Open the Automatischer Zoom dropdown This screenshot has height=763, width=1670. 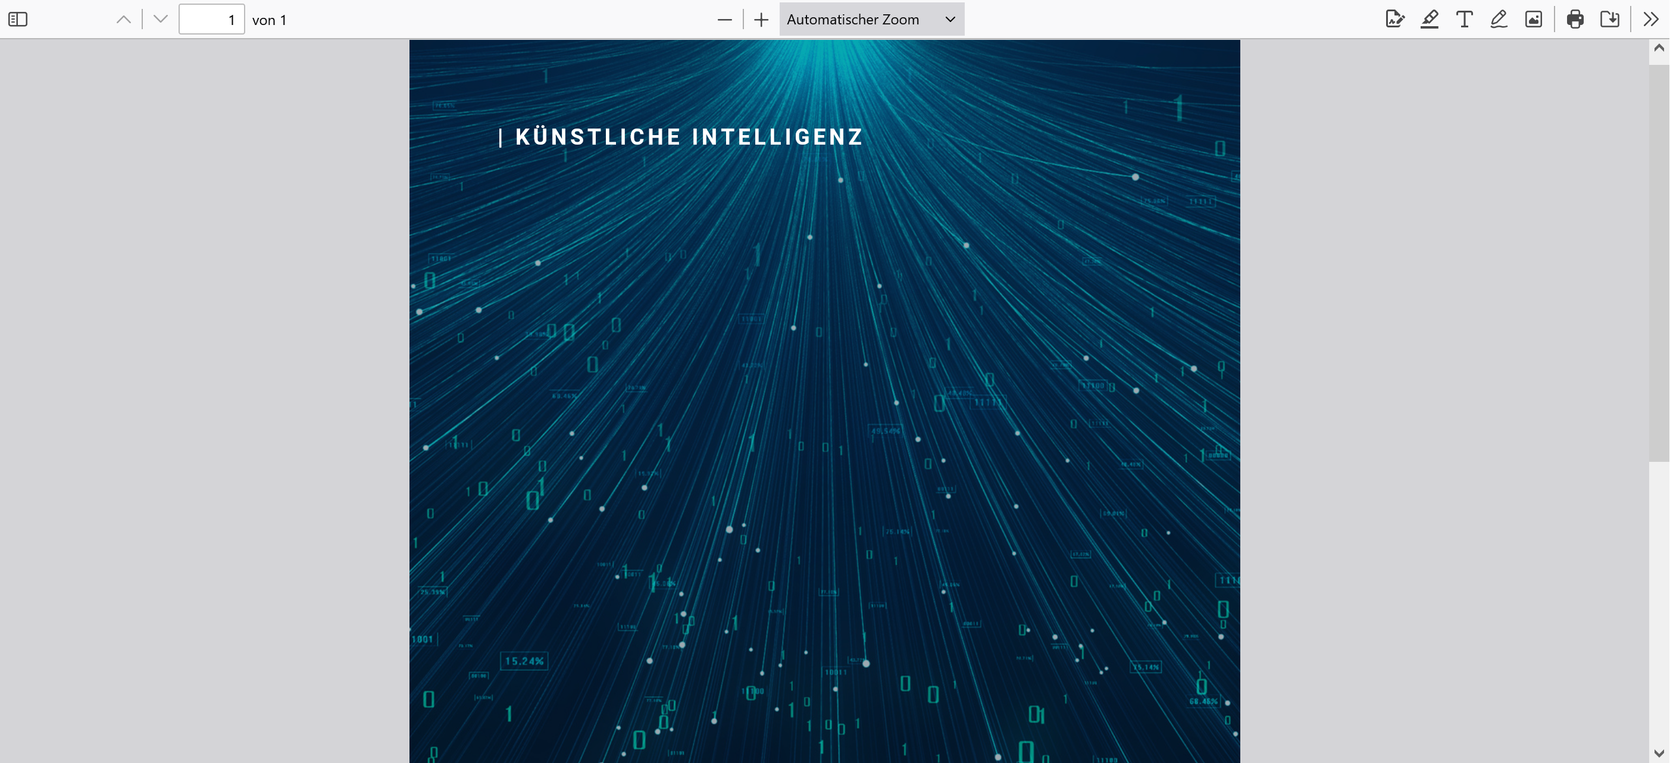871,20
